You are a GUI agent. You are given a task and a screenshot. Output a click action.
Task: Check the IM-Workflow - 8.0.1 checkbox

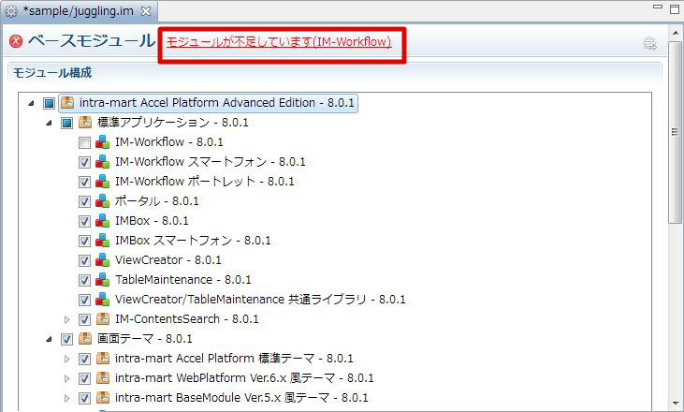pyautogui.click(x=84, y=142)
